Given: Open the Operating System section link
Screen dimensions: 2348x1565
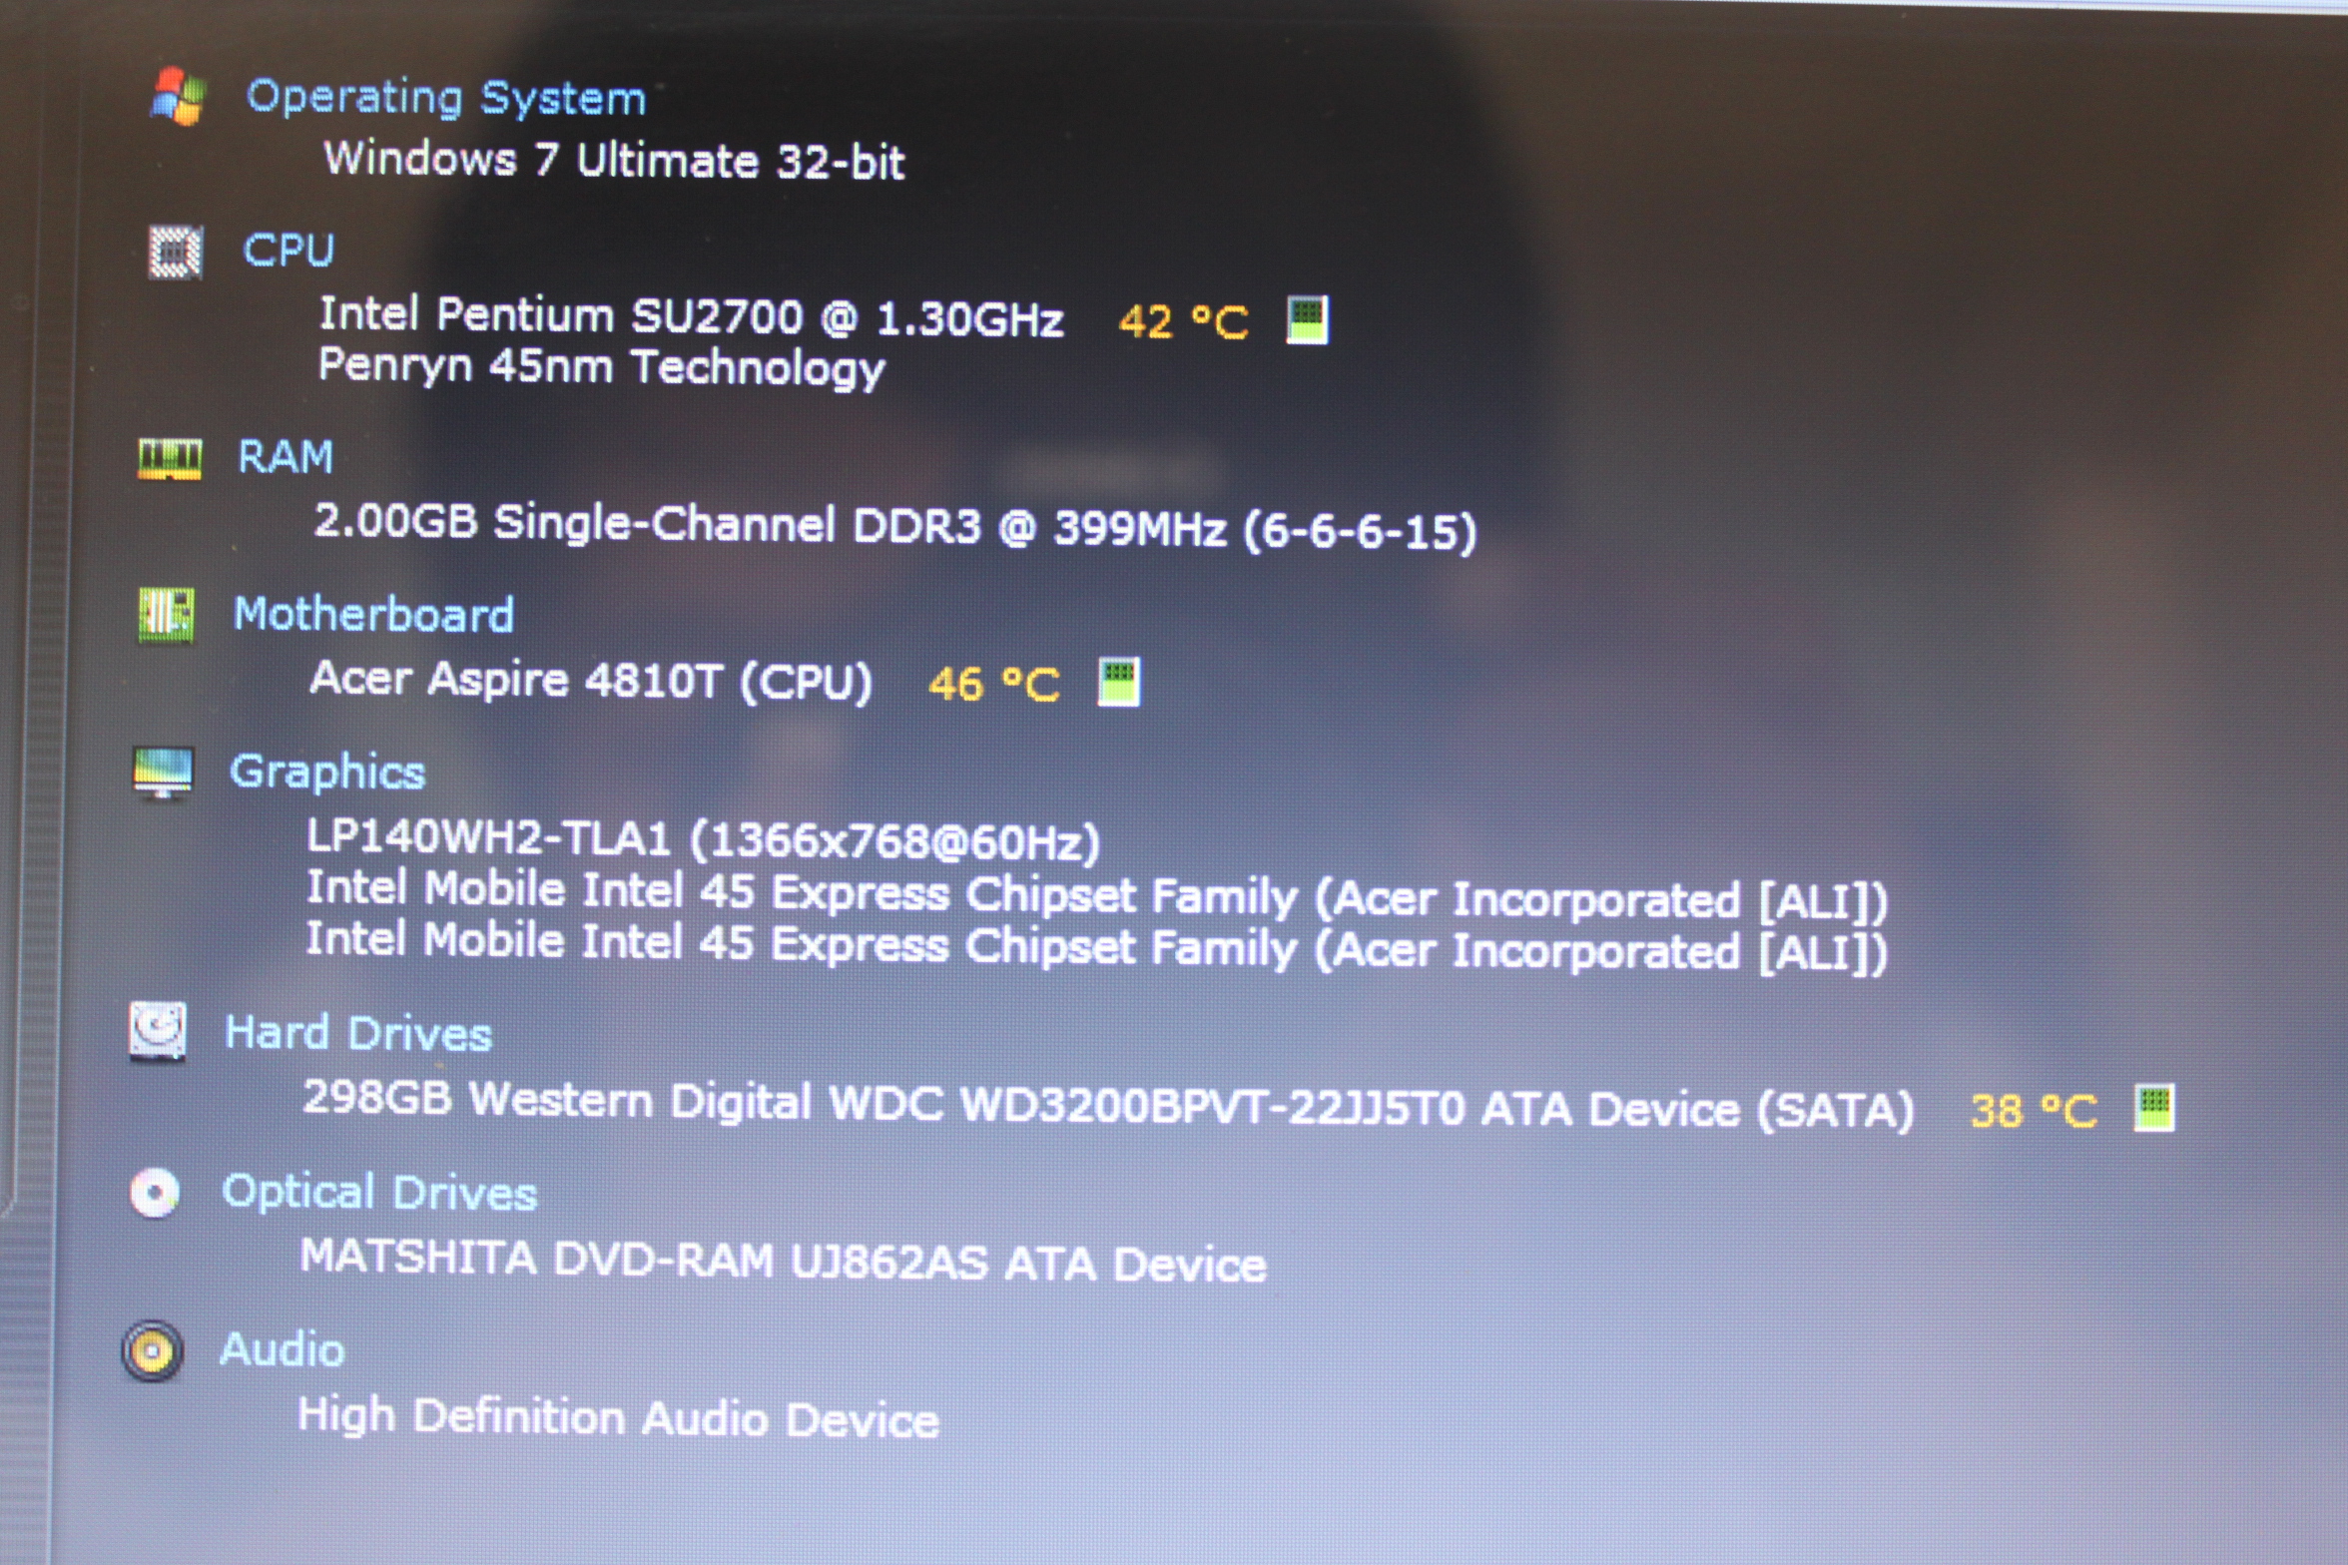Looking at the screenshot, I should (446, 99).
